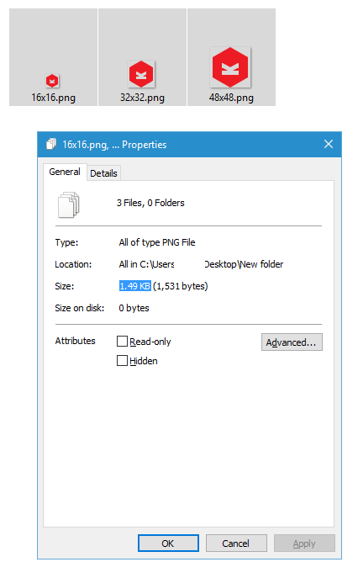Switch to the Details tab
Screen dimensions: 358x578
pyautogui.click(x=103, y=173)
